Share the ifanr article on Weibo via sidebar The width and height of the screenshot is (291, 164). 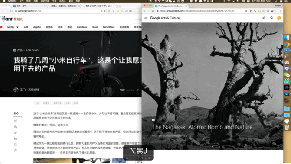tap(16, 121)
